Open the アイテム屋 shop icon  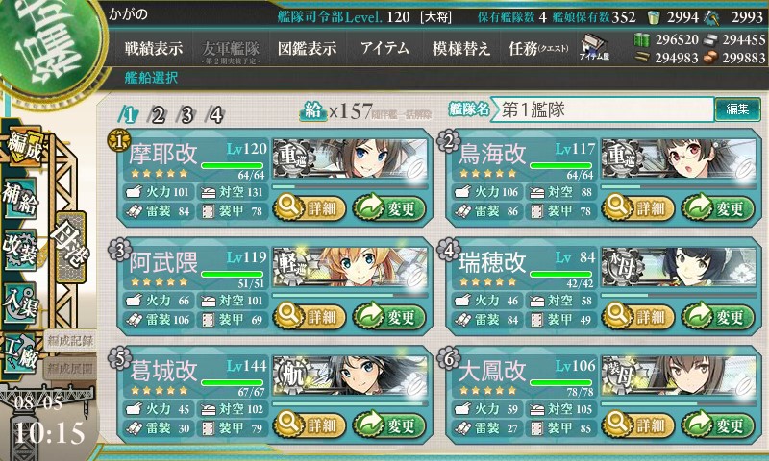[594, 47]
